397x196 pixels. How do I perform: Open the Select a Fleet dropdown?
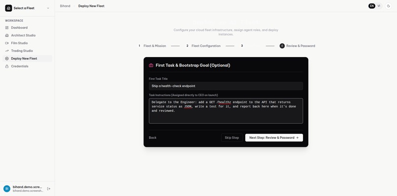pos(28,8)
